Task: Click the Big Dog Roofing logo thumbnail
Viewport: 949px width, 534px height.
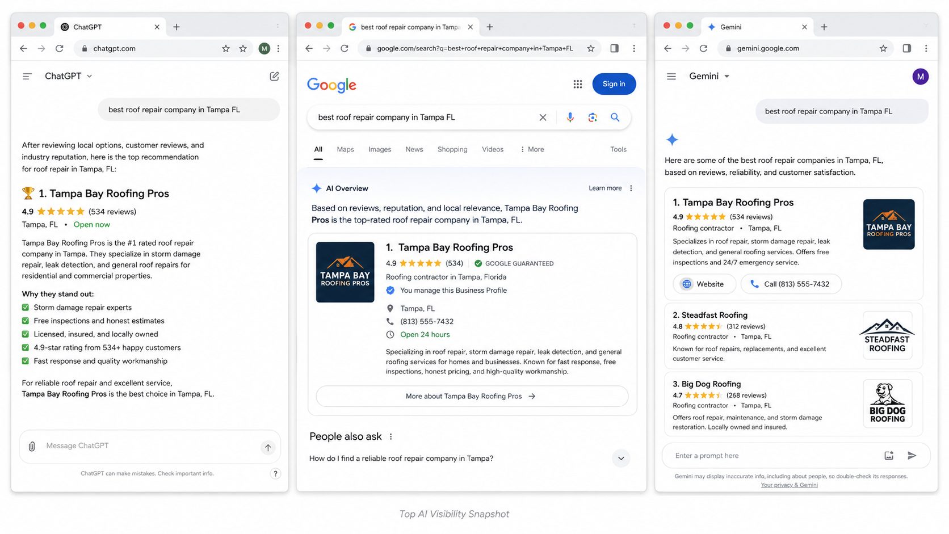Action: 887,403
